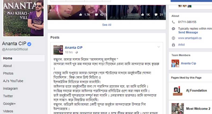Open the Ananta profile picture
Image resolution: width=212 pixels, height=114 pixels.
point(23,18)
